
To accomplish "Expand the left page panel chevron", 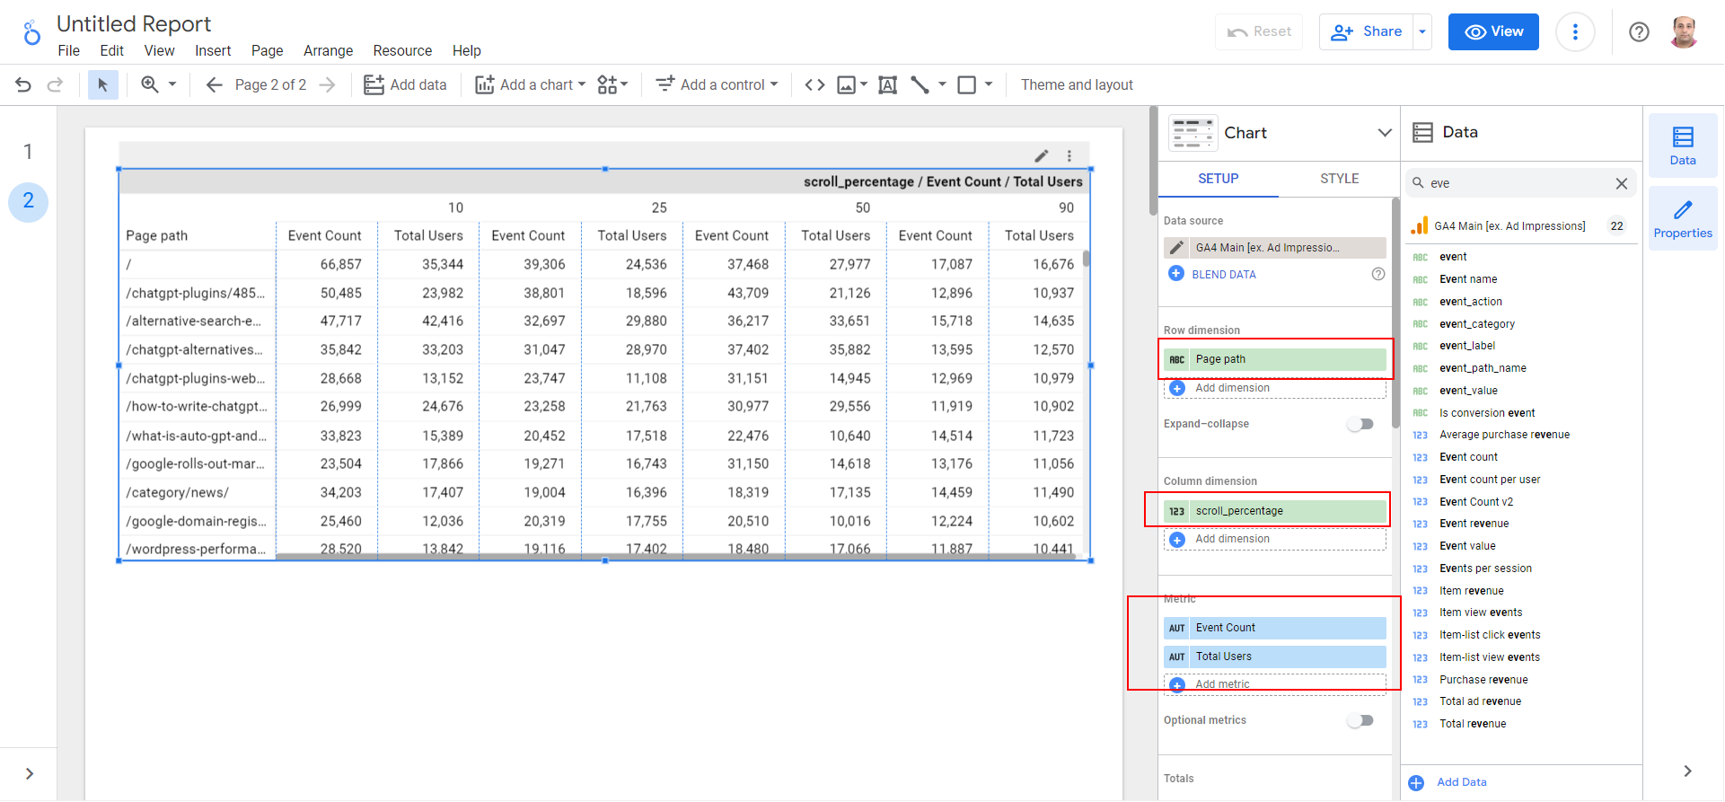I will pos(30,773).
